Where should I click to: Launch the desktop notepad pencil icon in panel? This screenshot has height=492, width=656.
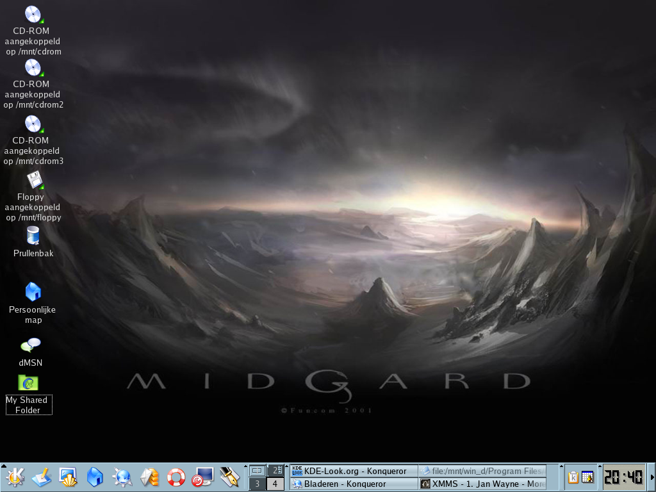pos(42,477)
